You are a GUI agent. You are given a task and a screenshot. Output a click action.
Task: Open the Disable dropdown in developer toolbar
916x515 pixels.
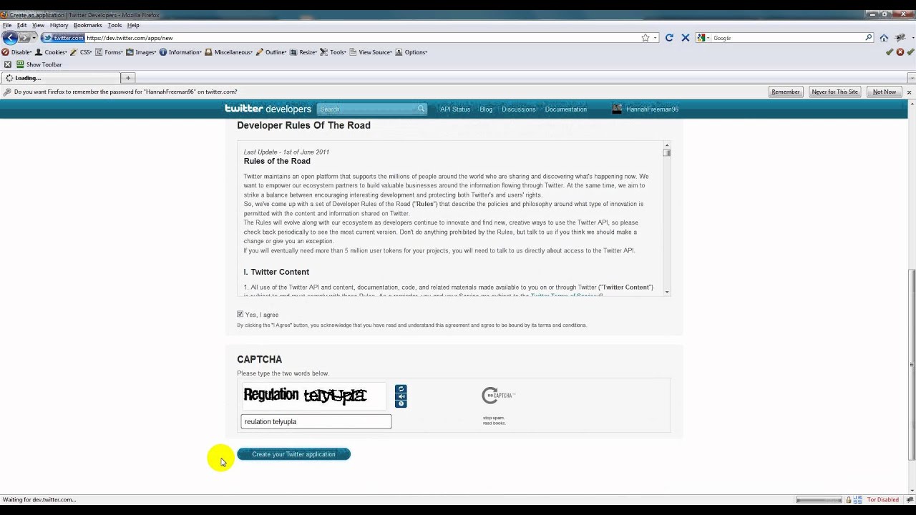[x=16, y=52]
